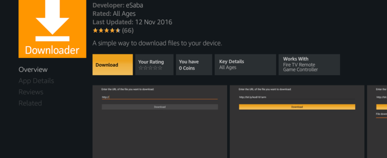Click the Developer: eSaba text

tap(118, 5)
